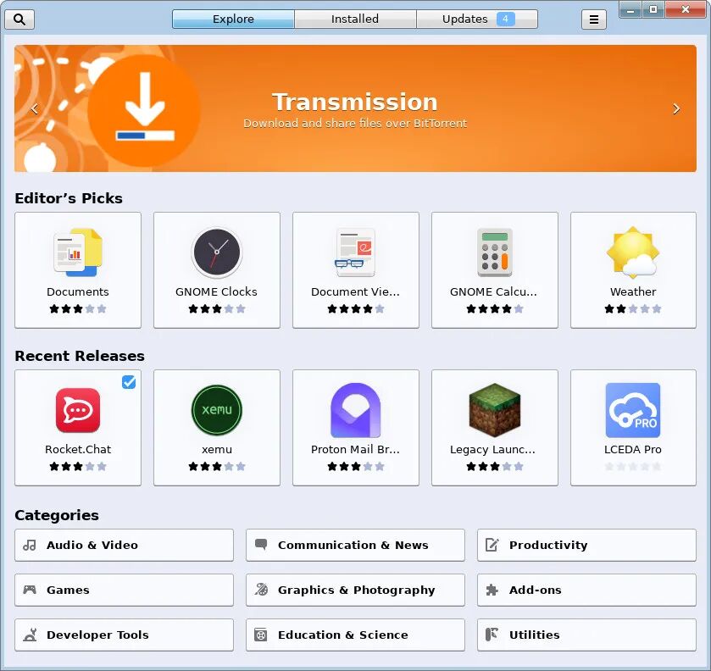Click the pencil Productivity icon
Image resolution: width=711 pixels, height=671 pixels.
[492, 545]
